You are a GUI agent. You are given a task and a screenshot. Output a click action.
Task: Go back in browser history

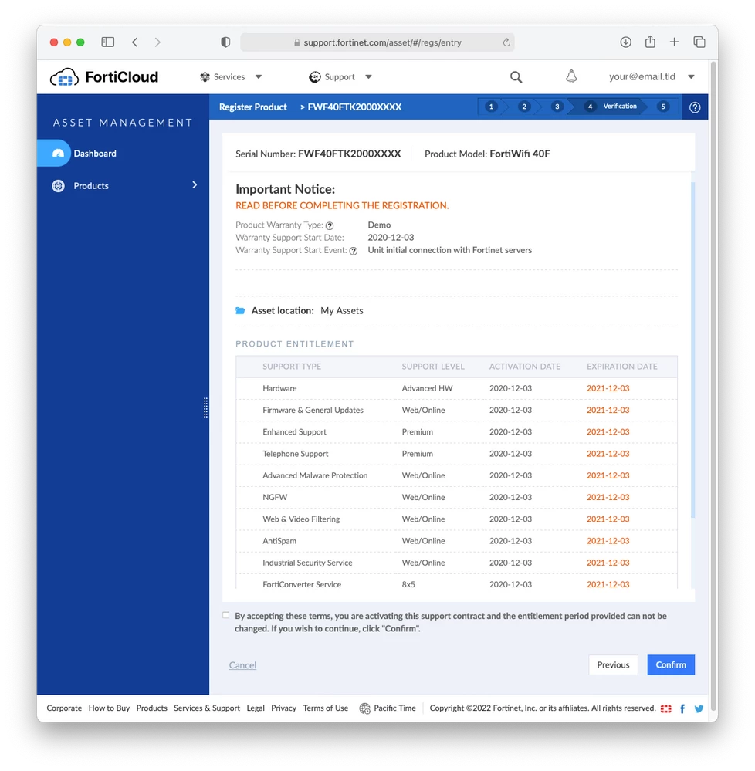pos(135,42)
